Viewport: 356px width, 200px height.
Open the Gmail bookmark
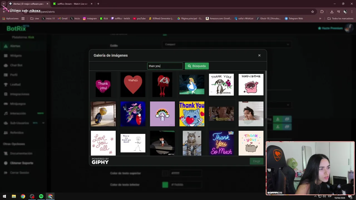[63, 19]
